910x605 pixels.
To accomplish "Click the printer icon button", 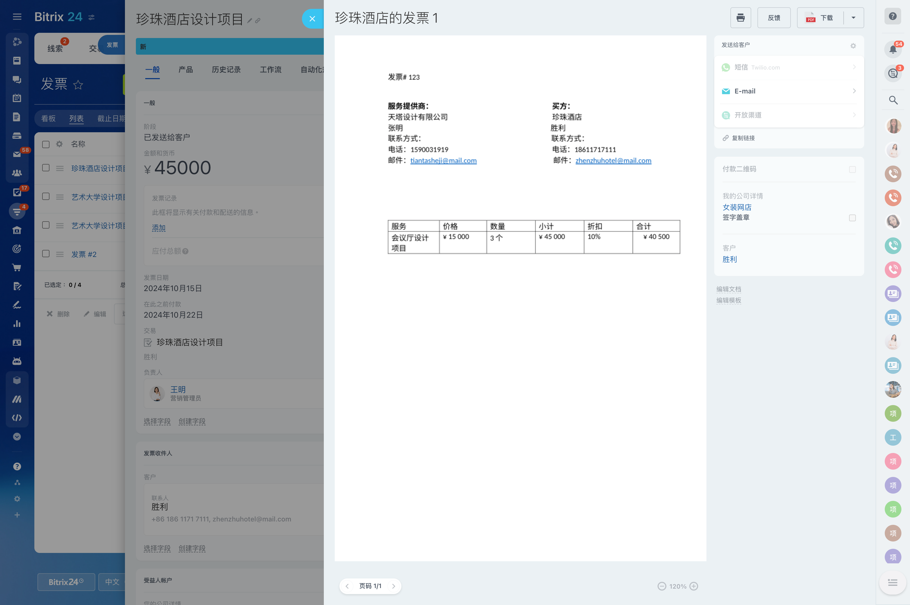I will [740, 18].
